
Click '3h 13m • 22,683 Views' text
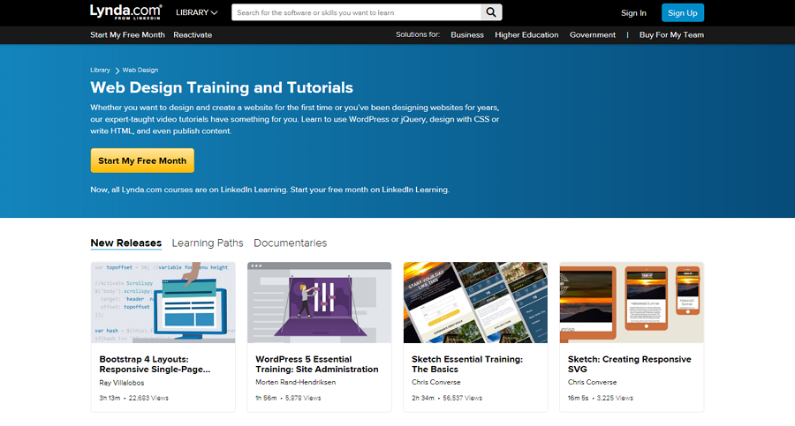click(134, 398)
